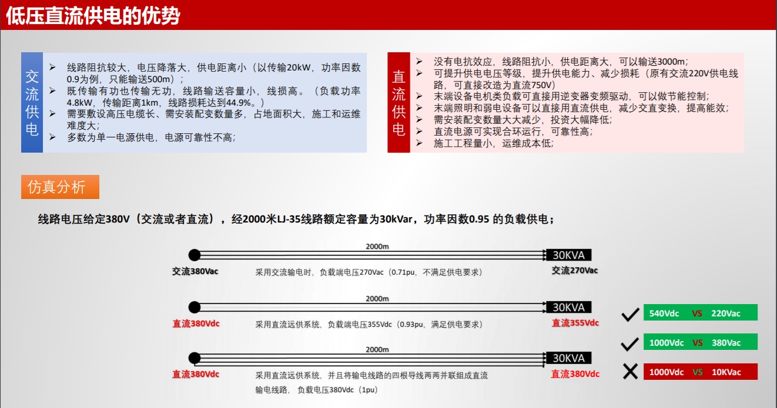Select the orange 仿真分析 label

[x=60, y=187]
